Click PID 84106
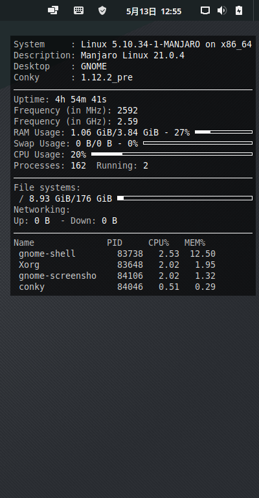 (130, 276)
